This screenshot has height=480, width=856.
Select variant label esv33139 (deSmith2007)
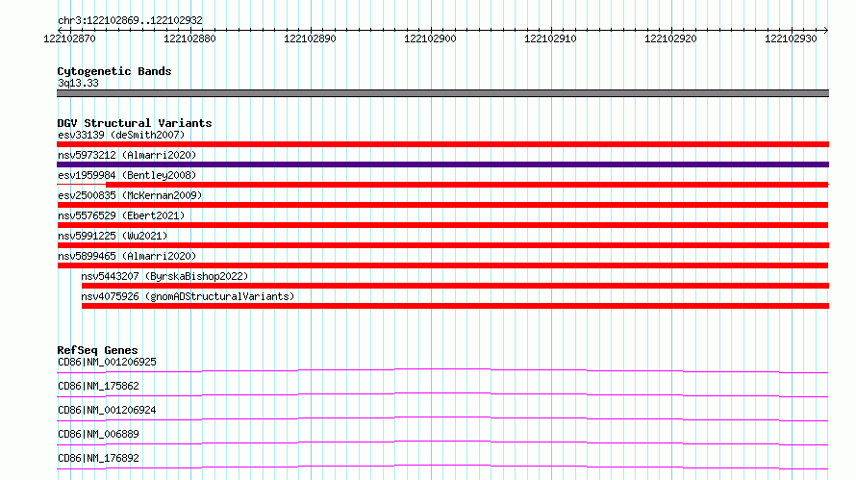click(x=121, y=135)
